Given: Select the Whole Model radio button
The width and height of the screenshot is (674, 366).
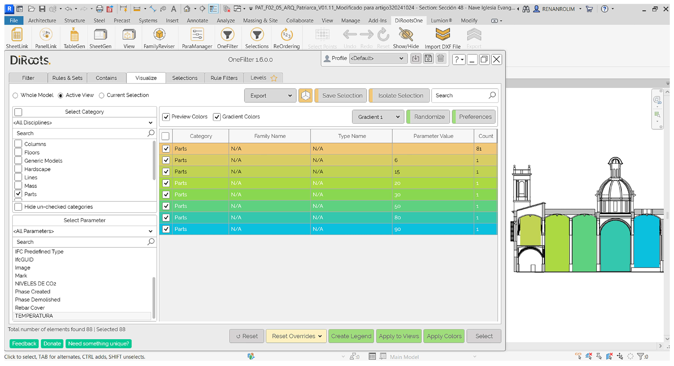Looking at the screenshot, I should pyautogui.click(x=16, y=95).
